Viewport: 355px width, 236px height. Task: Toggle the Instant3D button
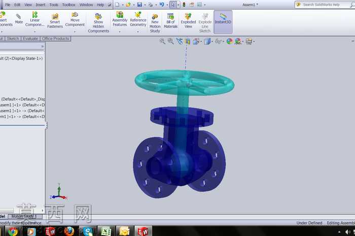(223, 22)
